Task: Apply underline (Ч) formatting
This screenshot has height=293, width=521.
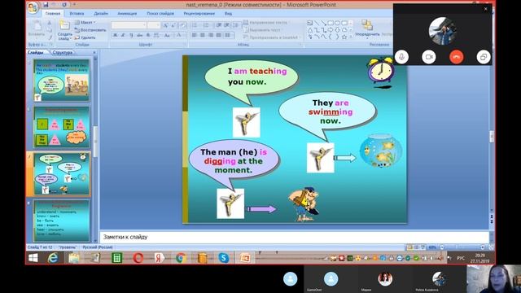Action: click(x=131, y=35)
